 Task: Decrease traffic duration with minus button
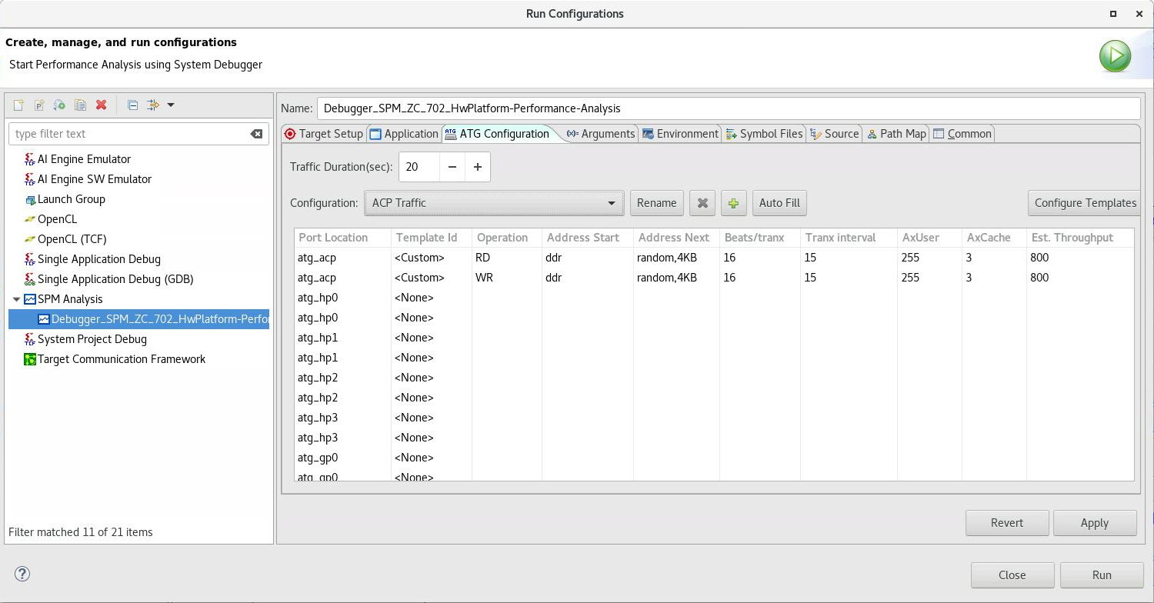click(452, 167)
